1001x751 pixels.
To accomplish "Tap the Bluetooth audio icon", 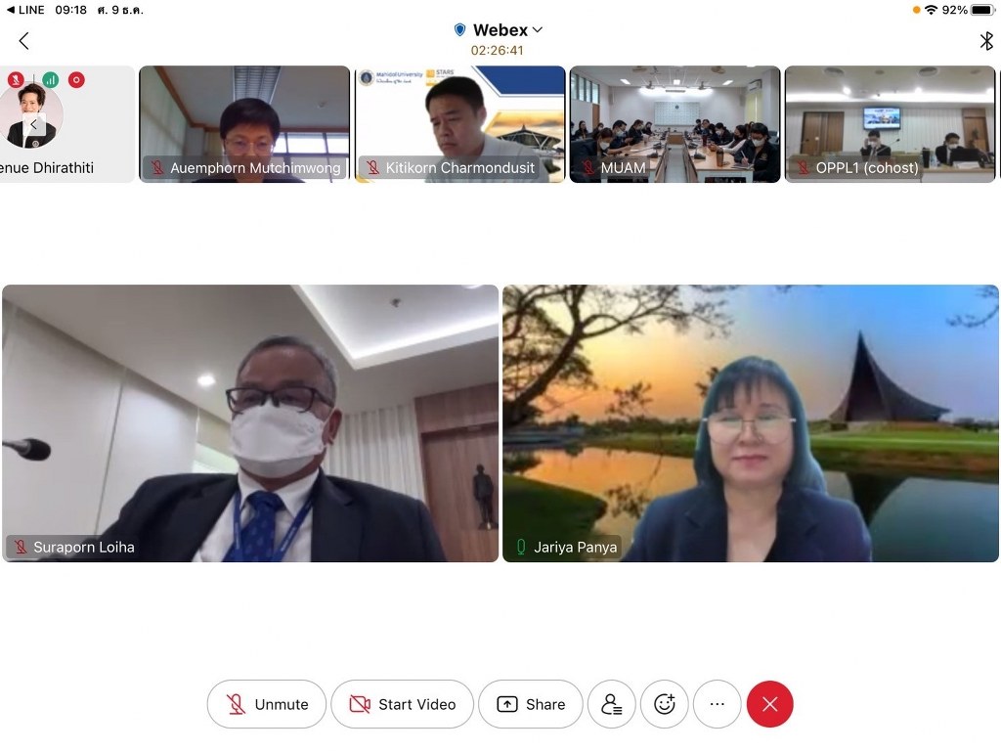I will [985, 40].
